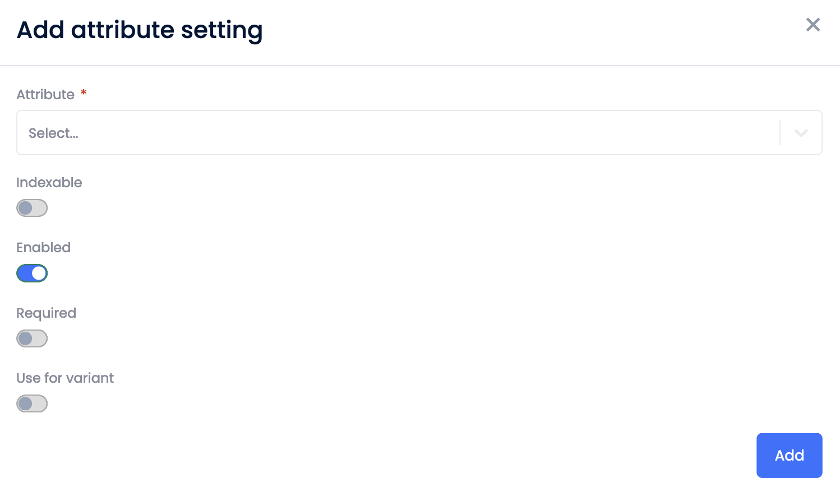The width and height of the screenshot is (840, 492).
Task: Toggle Indexable off after enabling
Action: click(x=32, y=207)
